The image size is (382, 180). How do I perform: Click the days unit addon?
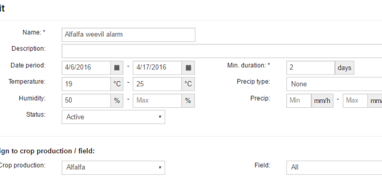tap(344, 68)
